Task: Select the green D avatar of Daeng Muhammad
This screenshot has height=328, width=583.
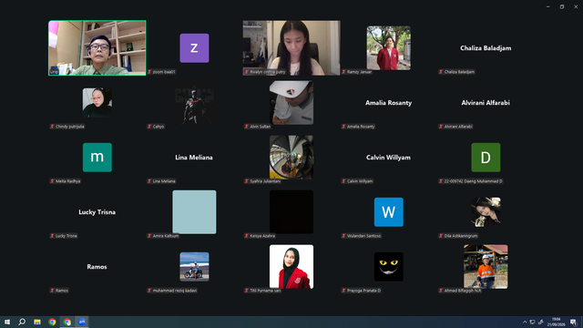Action: coord(486,158)
